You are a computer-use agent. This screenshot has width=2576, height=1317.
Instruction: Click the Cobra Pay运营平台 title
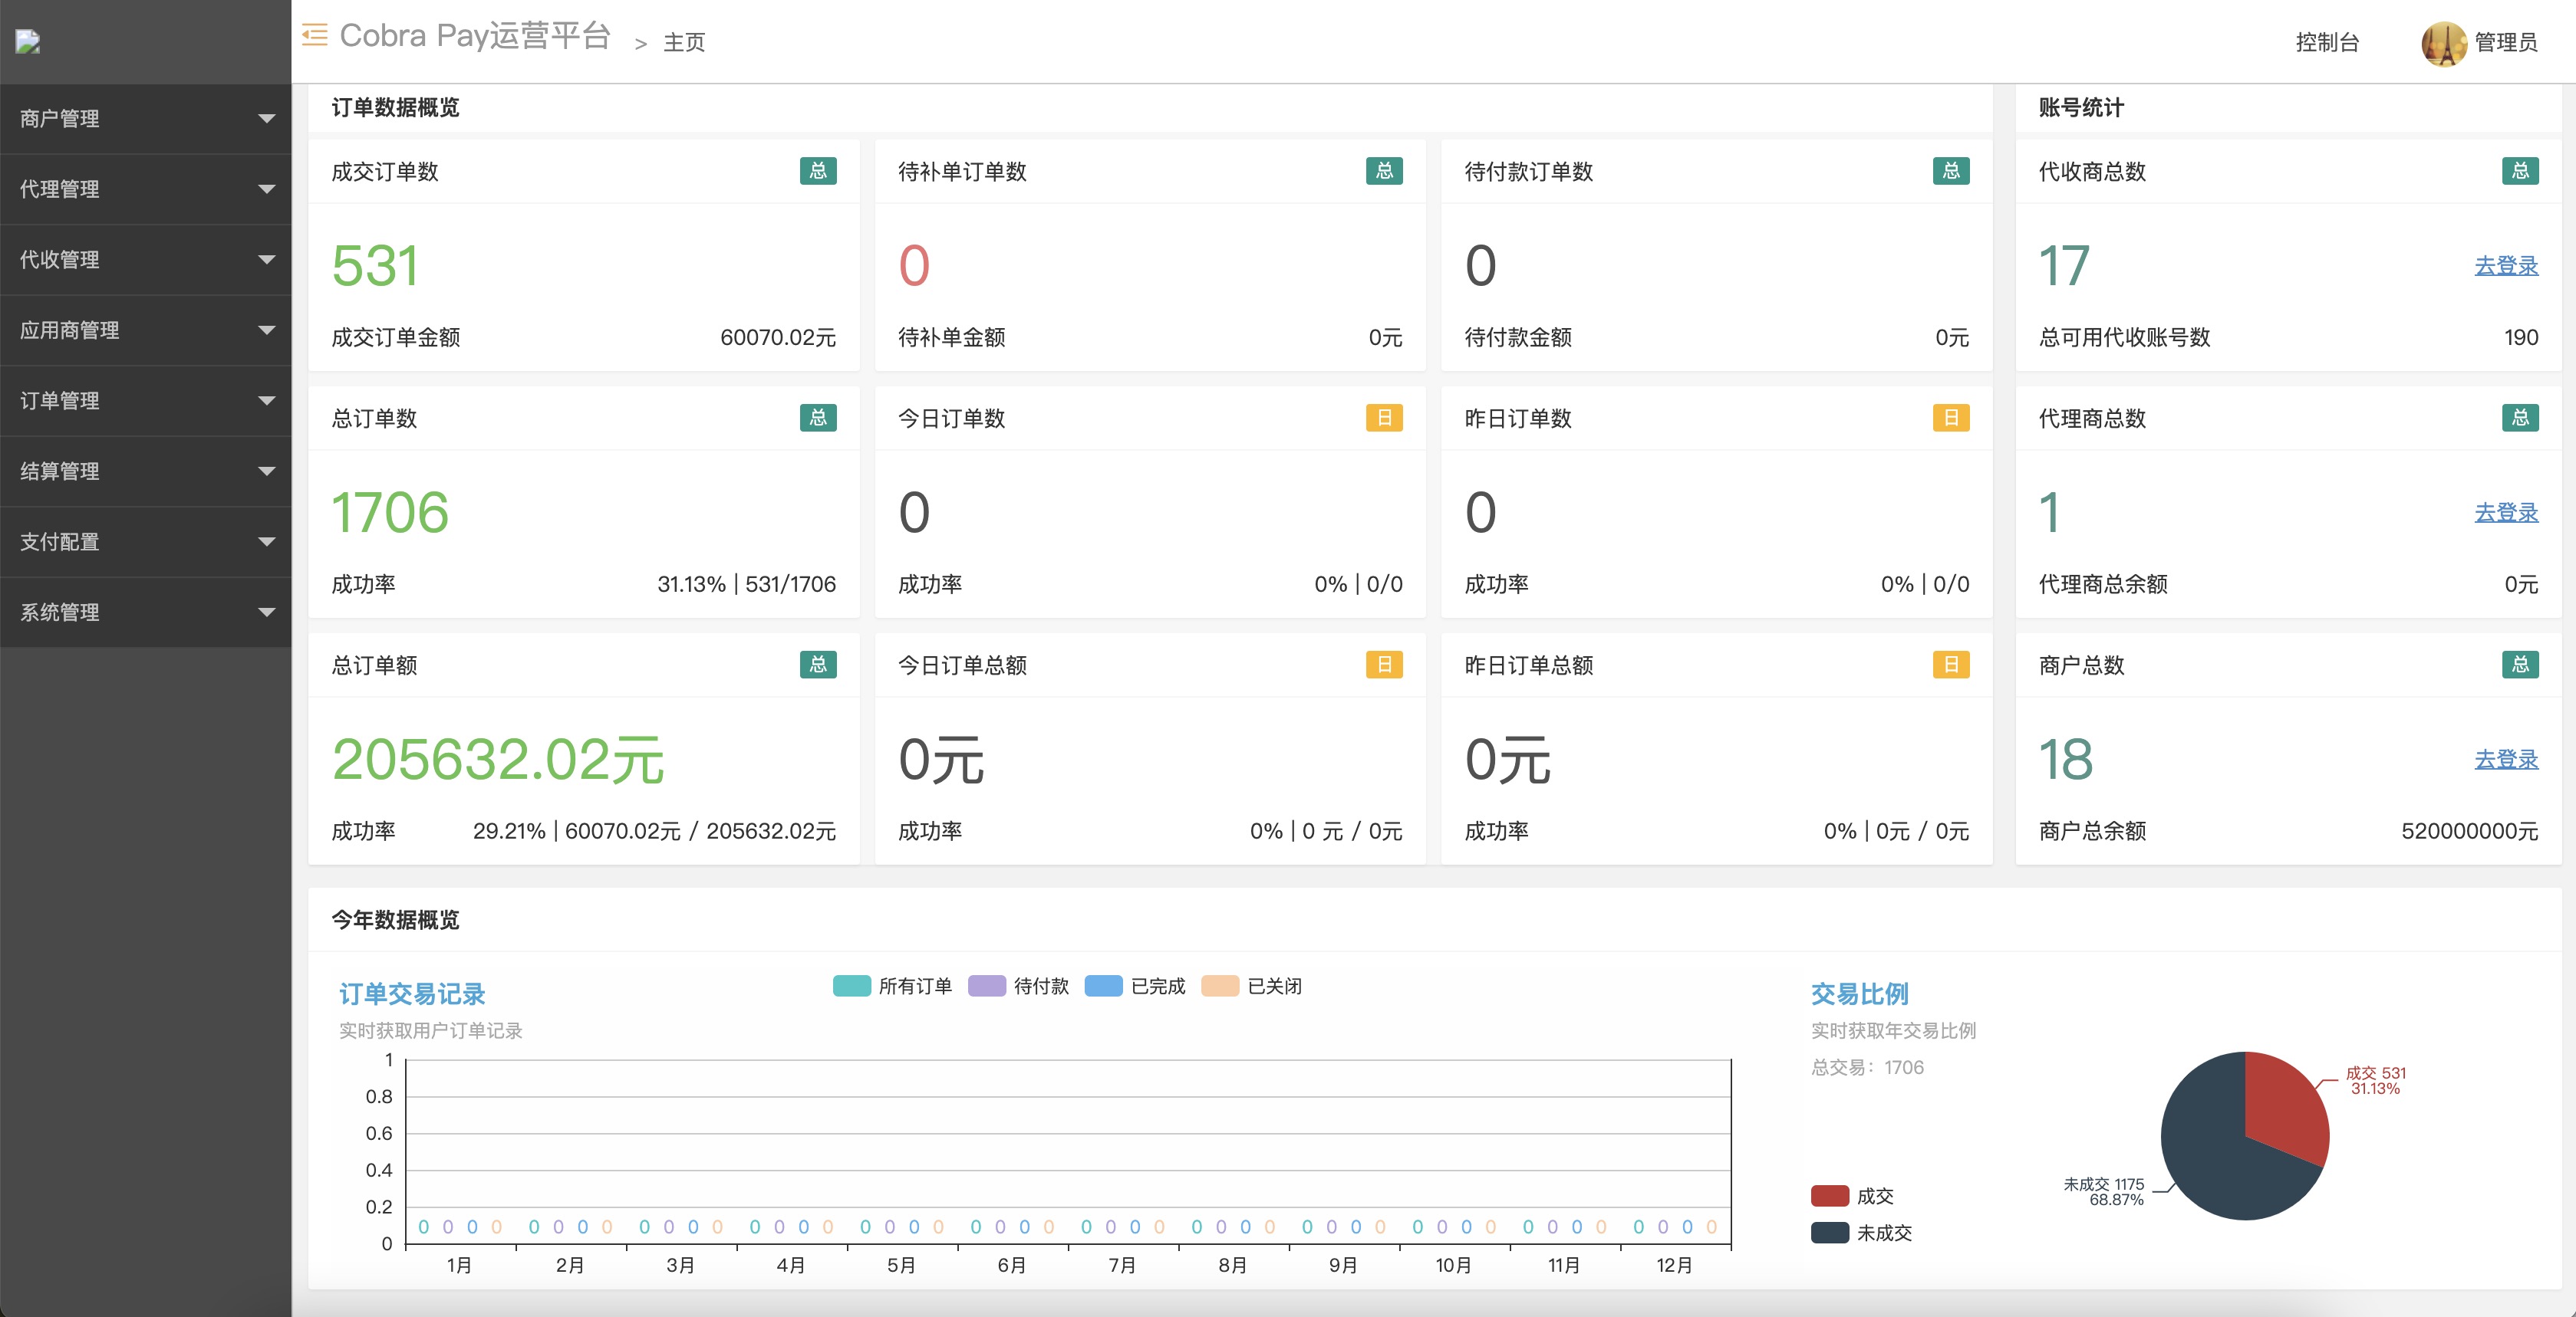[x=475, y=36]
